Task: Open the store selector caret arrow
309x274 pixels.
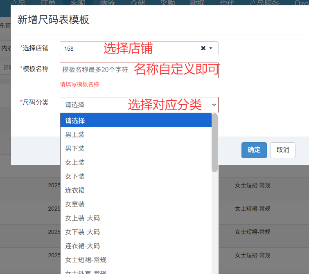Action: click(211, 48)
